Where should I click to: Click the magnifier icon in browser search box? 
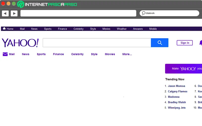143,13
